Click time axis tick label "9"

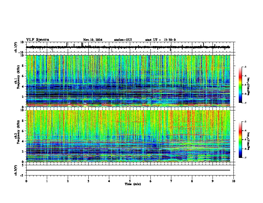pos(213,181)
